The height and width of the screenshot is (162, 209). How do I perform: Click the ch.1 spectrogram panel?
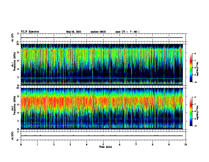[x=102, y=64]
